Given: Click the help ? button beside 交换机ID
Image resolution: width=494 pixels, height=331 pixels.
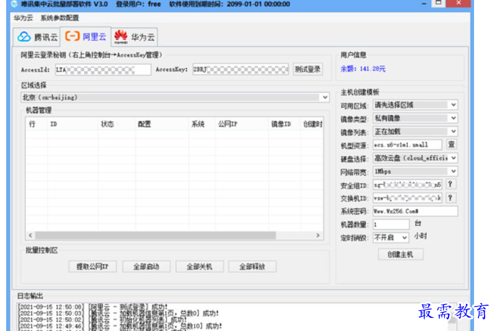Looking at the screenshot, I should (x=450, y=198).
